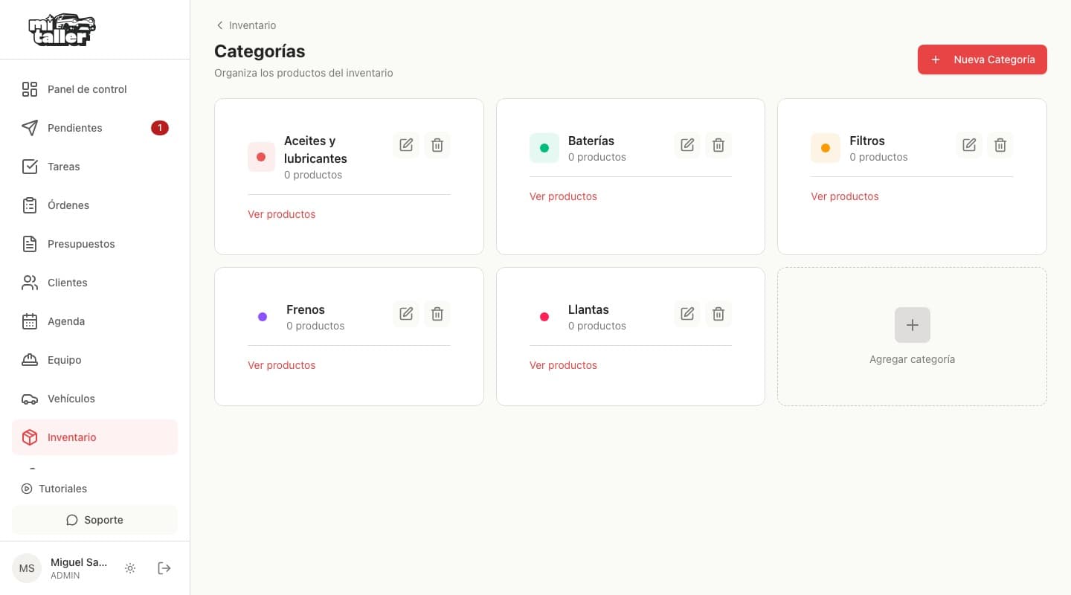Open Equipo in the sidebar
The image size is (1071, 595).
[x=94, y=360]
